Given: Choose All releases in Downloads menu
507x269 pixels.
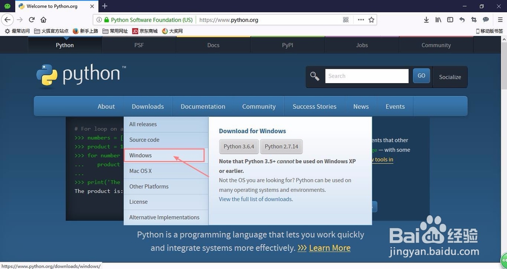Looking at the screenshot, I should point(166,124).
